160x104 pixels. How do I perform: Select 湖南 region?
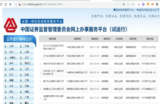(26, 92)
